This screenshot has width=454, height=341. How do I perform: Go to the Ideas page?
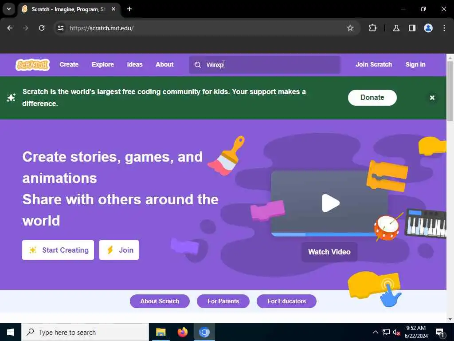[x=135, y=65]
